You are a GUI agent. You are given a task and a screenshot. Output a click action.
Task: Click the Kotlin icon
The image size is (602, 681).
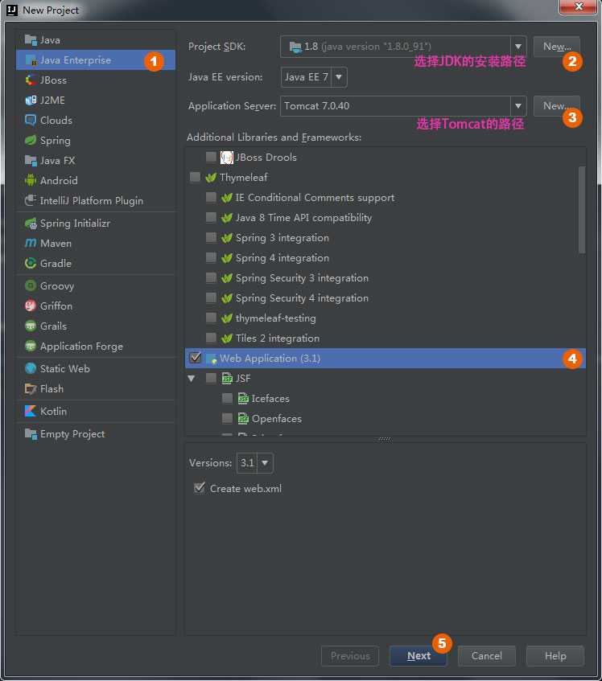(31, 412)
